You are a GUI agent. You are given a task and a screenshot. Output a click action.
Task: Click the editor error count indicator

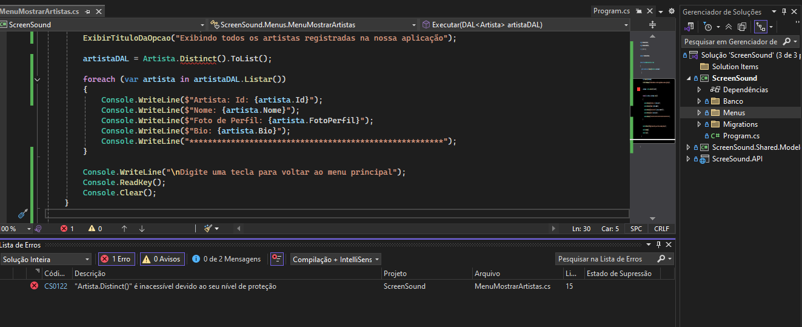point(67,229)
